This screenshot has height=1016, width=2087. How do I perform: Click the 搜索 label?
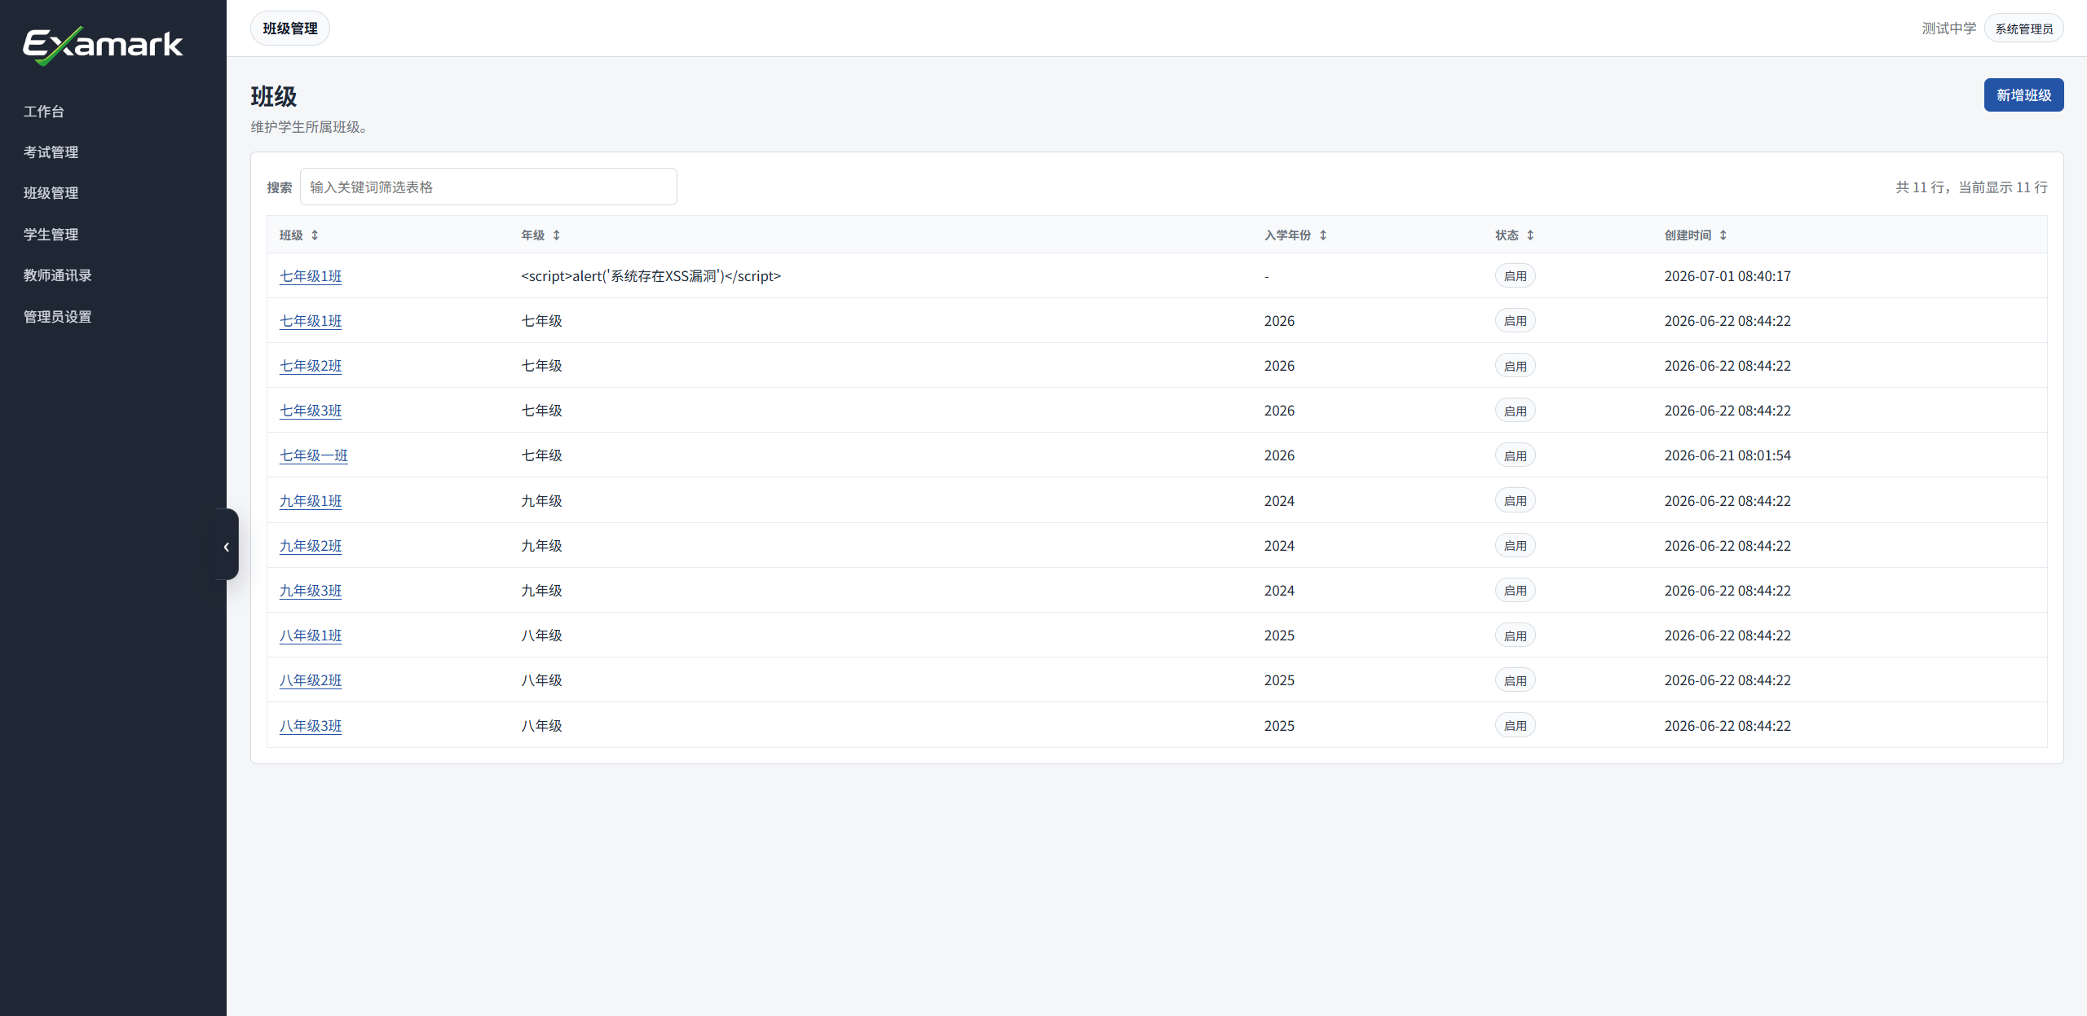[280, 187]
